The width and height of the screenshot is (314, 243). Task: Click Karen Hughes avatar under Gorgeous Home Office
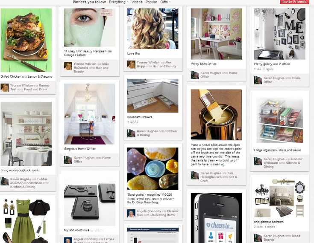click(x=68, y=160)
